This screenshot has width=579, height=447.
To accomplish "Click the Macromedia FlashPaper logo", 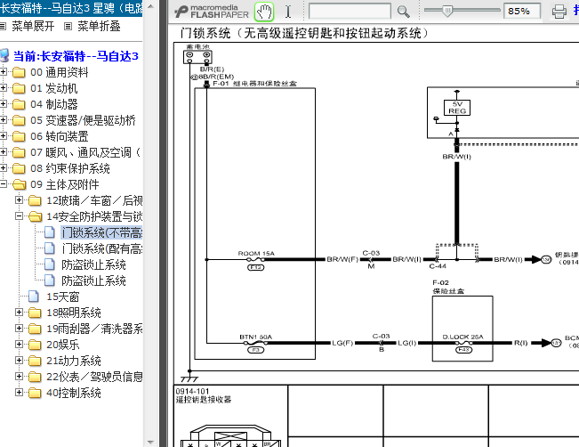I will [x=212, y=12].
